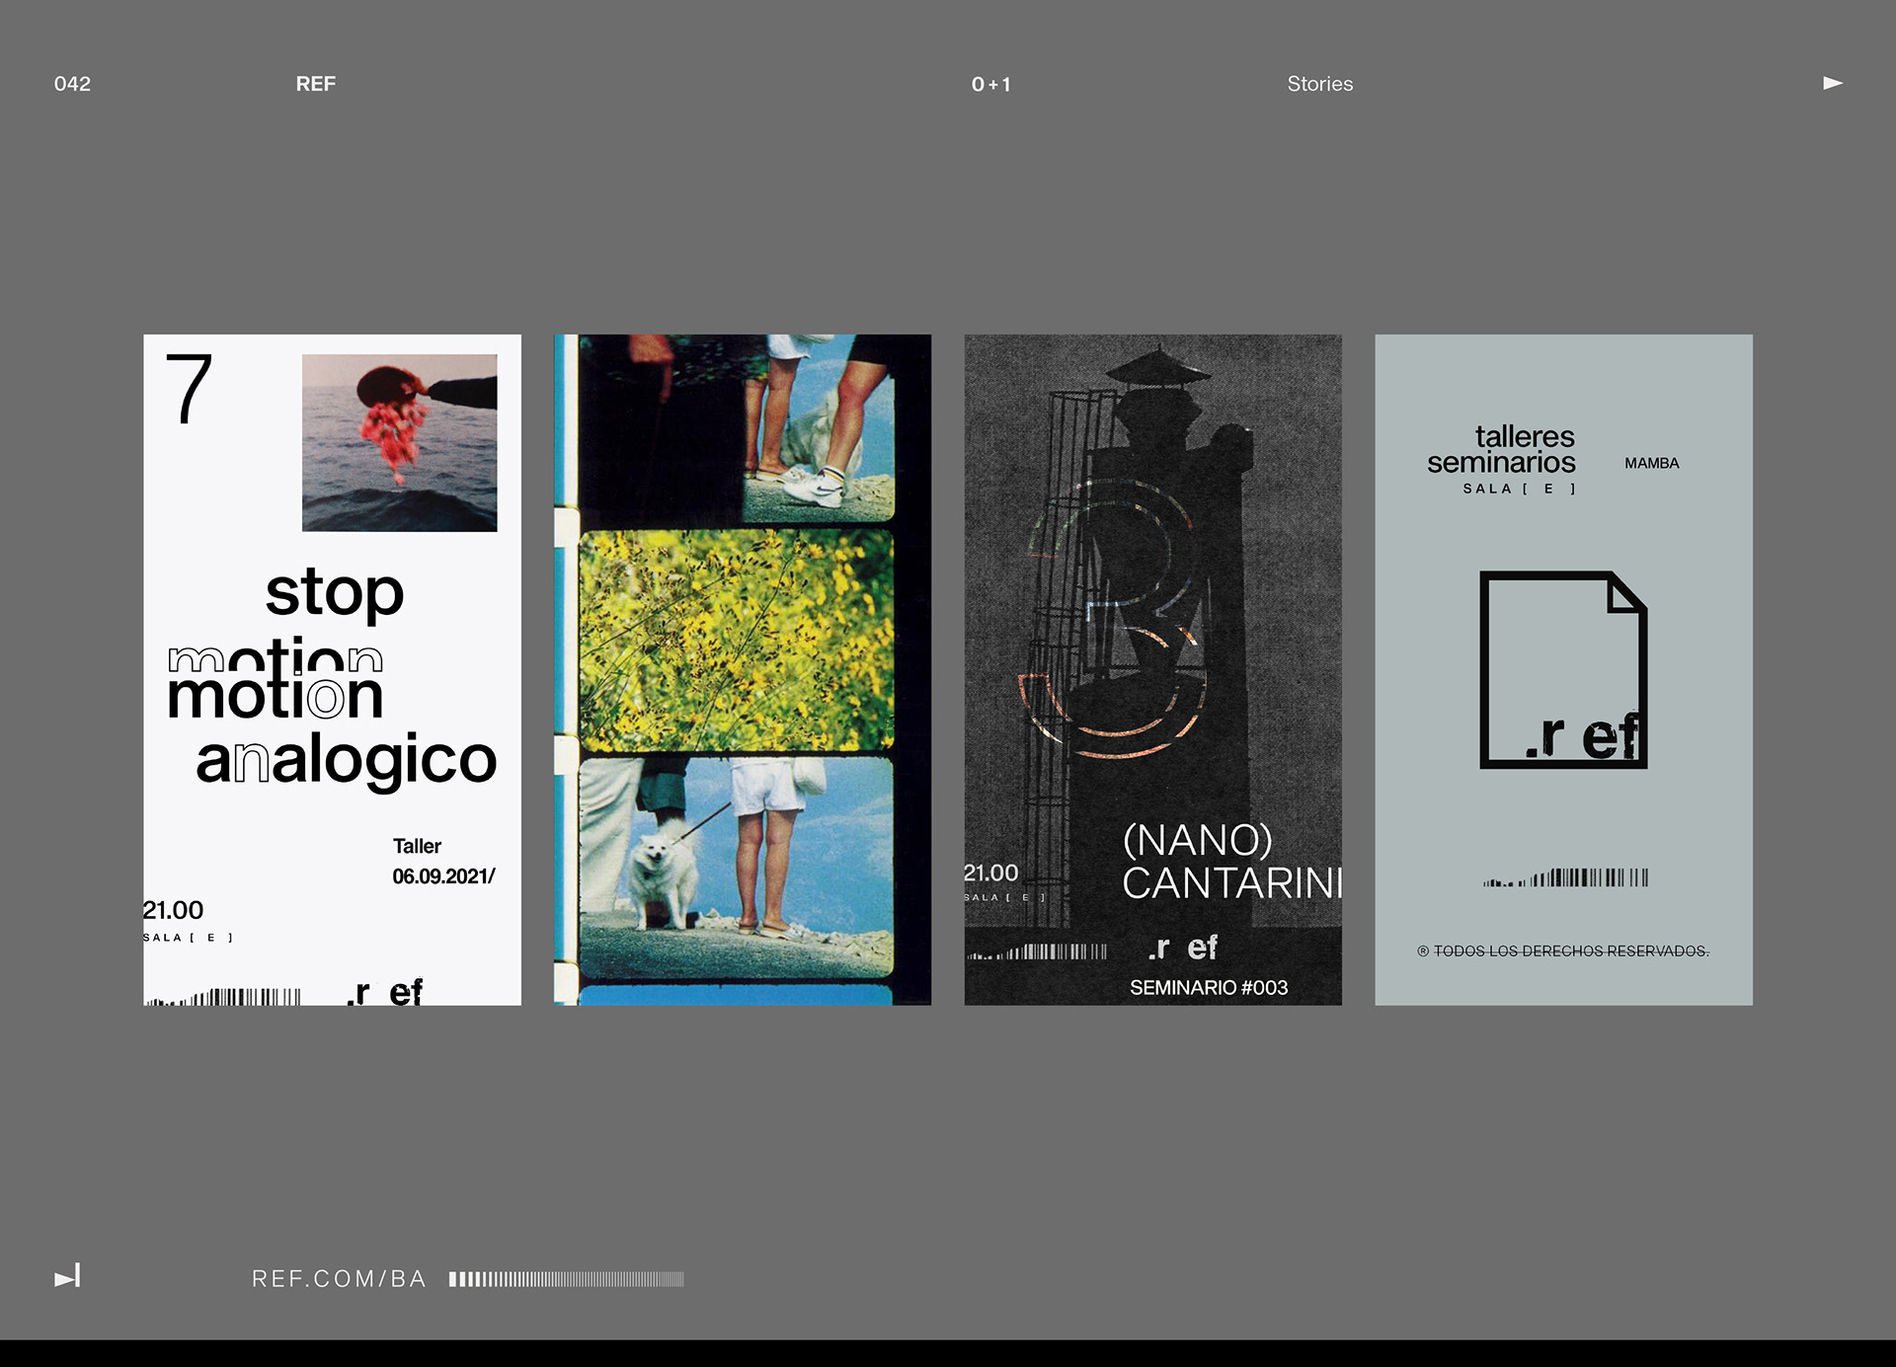Select the REF header label
This screenshot has height=1367, width=1896.
[316, 85]
